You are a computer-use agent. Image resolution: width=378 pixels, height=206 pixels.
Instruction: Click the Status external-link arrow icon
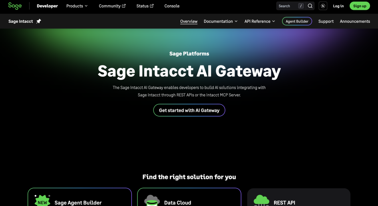[151, 6]
